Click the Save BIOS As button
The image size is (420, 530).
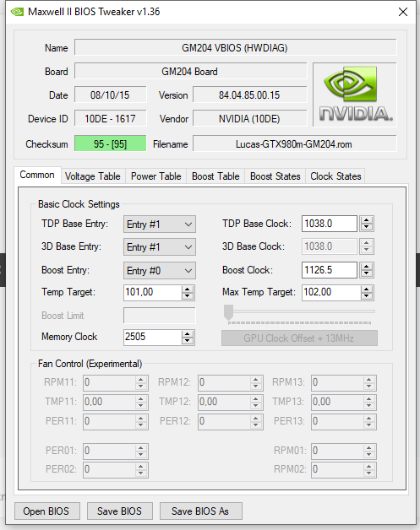tap(200, 511)
